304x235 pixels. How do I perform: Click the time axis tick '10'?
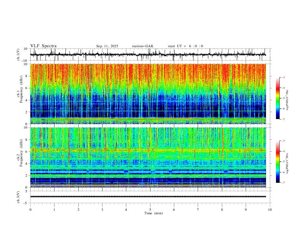[x=270, y=210]
